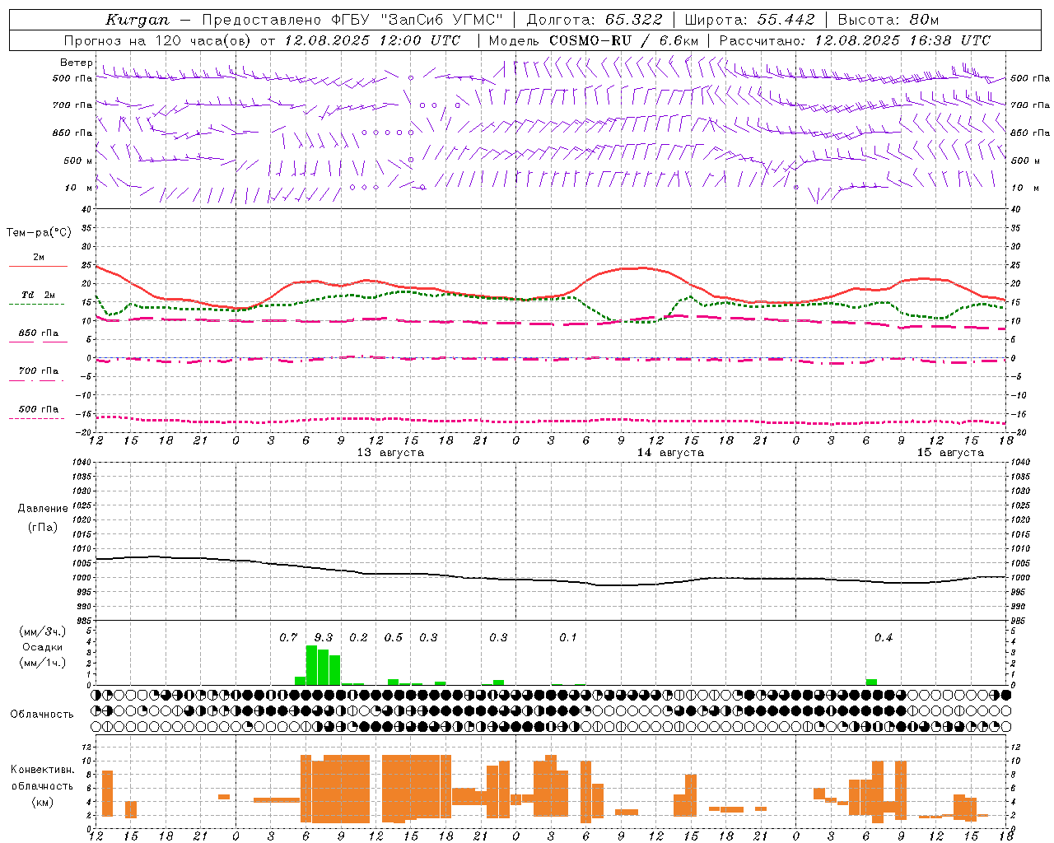Click the "(км)" unit label of convective panel

[42, 802]
